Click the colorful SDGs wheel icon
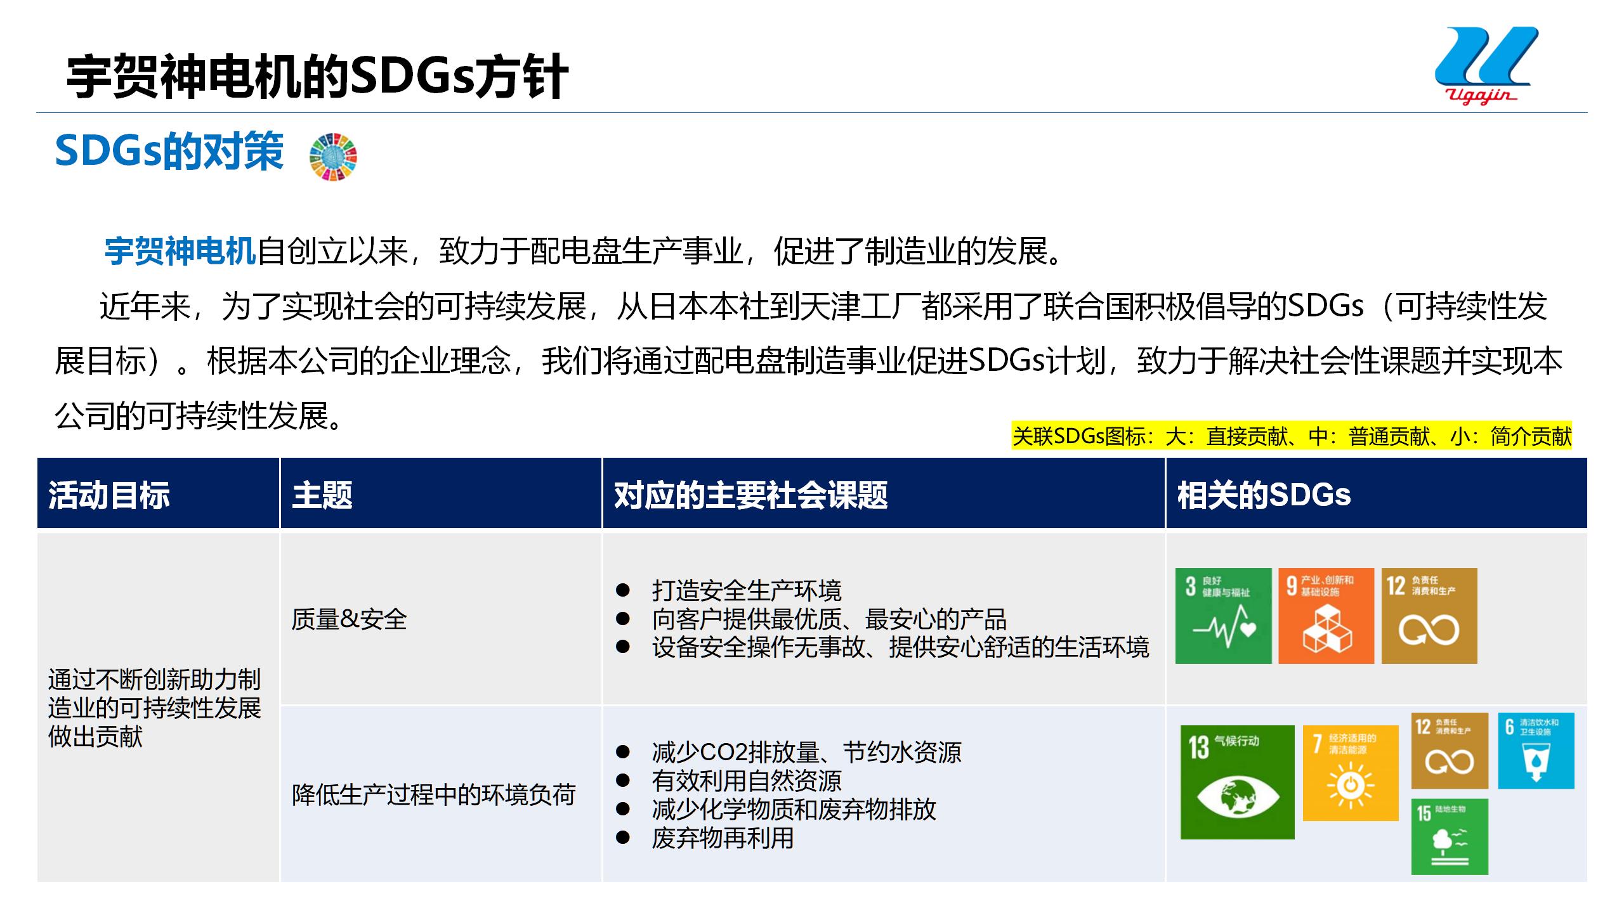Viewport: 1624px width, 913px height. tap(333, 157)
